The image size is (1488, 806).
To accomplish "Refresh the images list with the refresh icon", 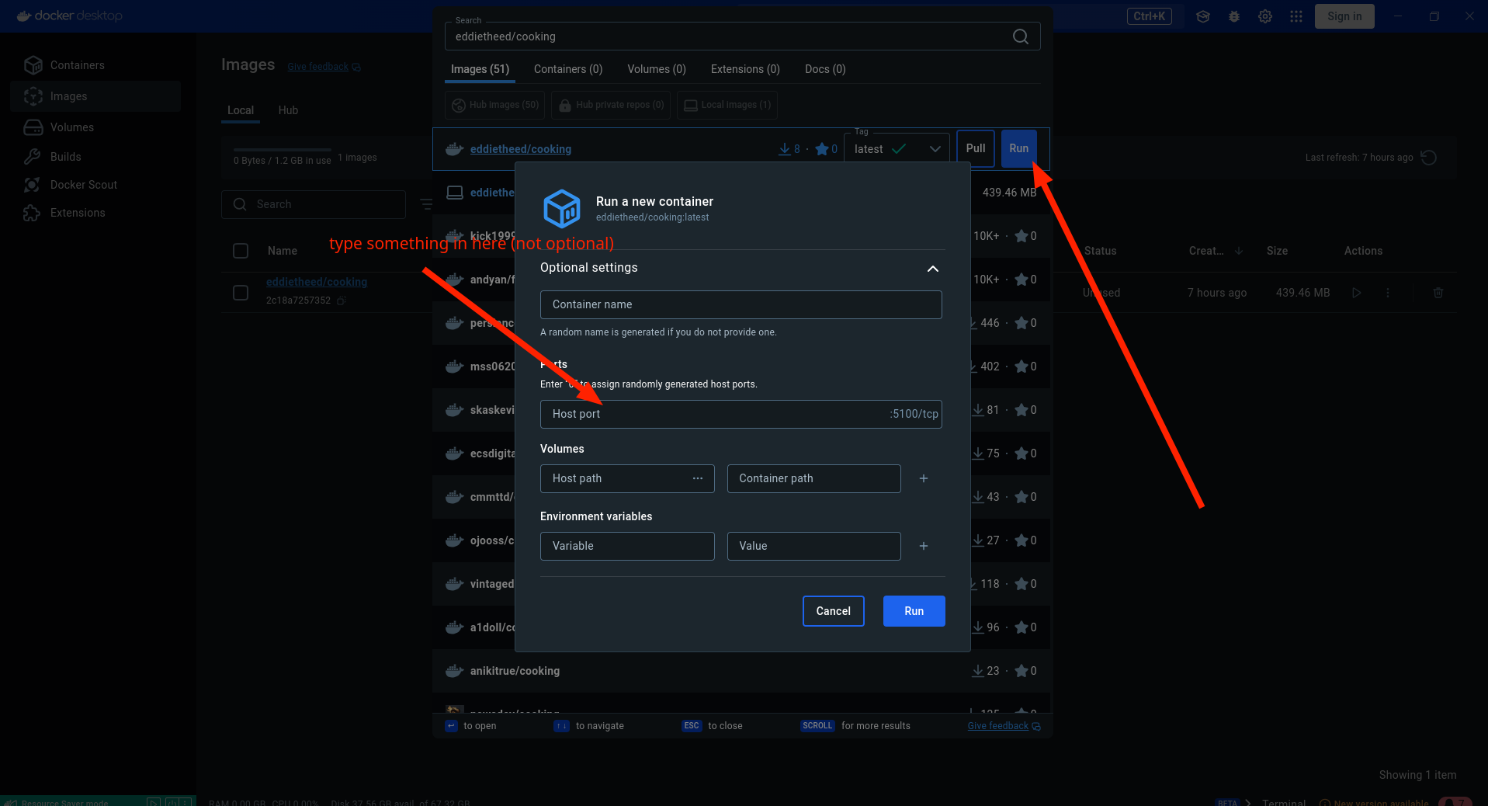I will pos(1428,158).
